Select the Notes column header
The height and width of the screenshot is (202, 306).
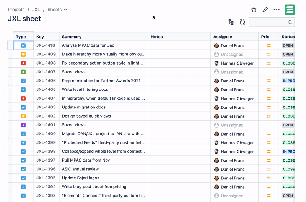(x=179, y=37)
